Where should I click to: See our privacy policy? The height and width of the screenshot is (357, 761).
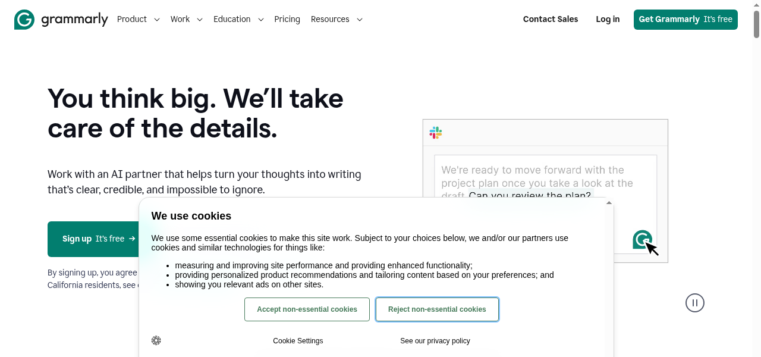click(x=435, y=340)
